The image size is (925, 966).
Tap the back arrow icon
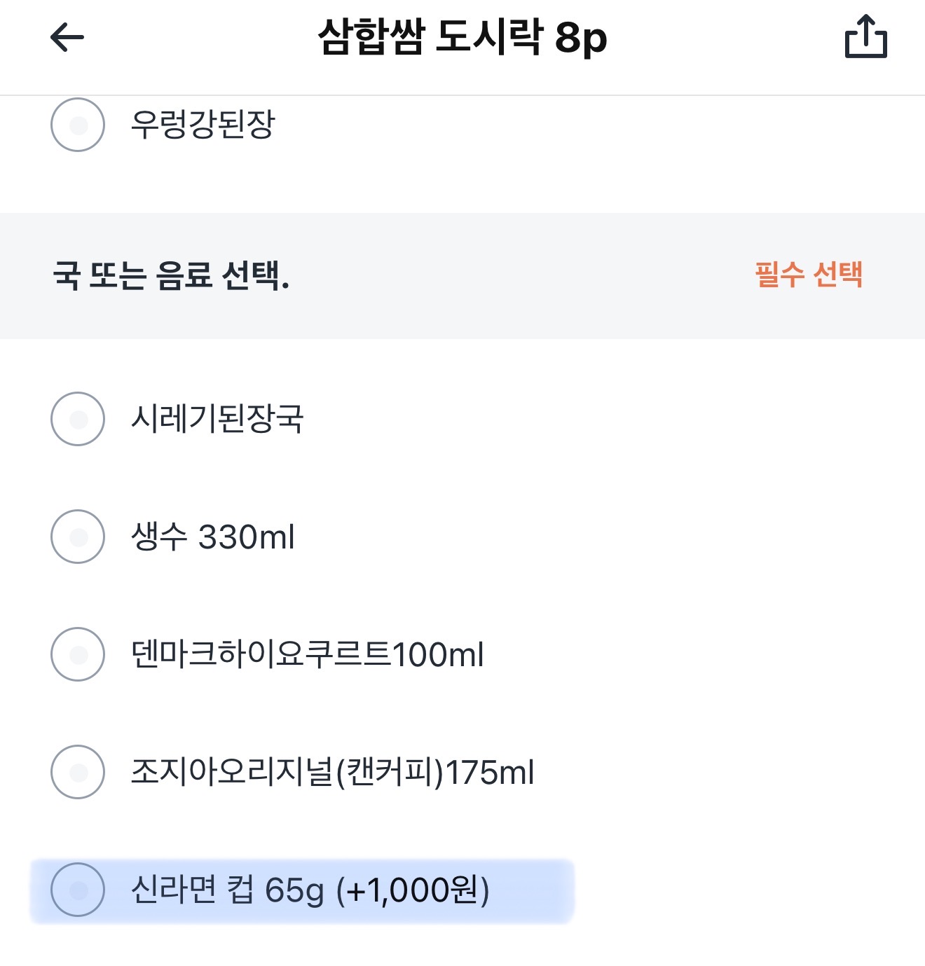coord(67,38)
